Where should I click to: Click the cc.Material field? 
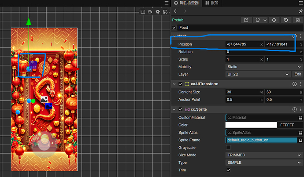click(x=262, y=118)
